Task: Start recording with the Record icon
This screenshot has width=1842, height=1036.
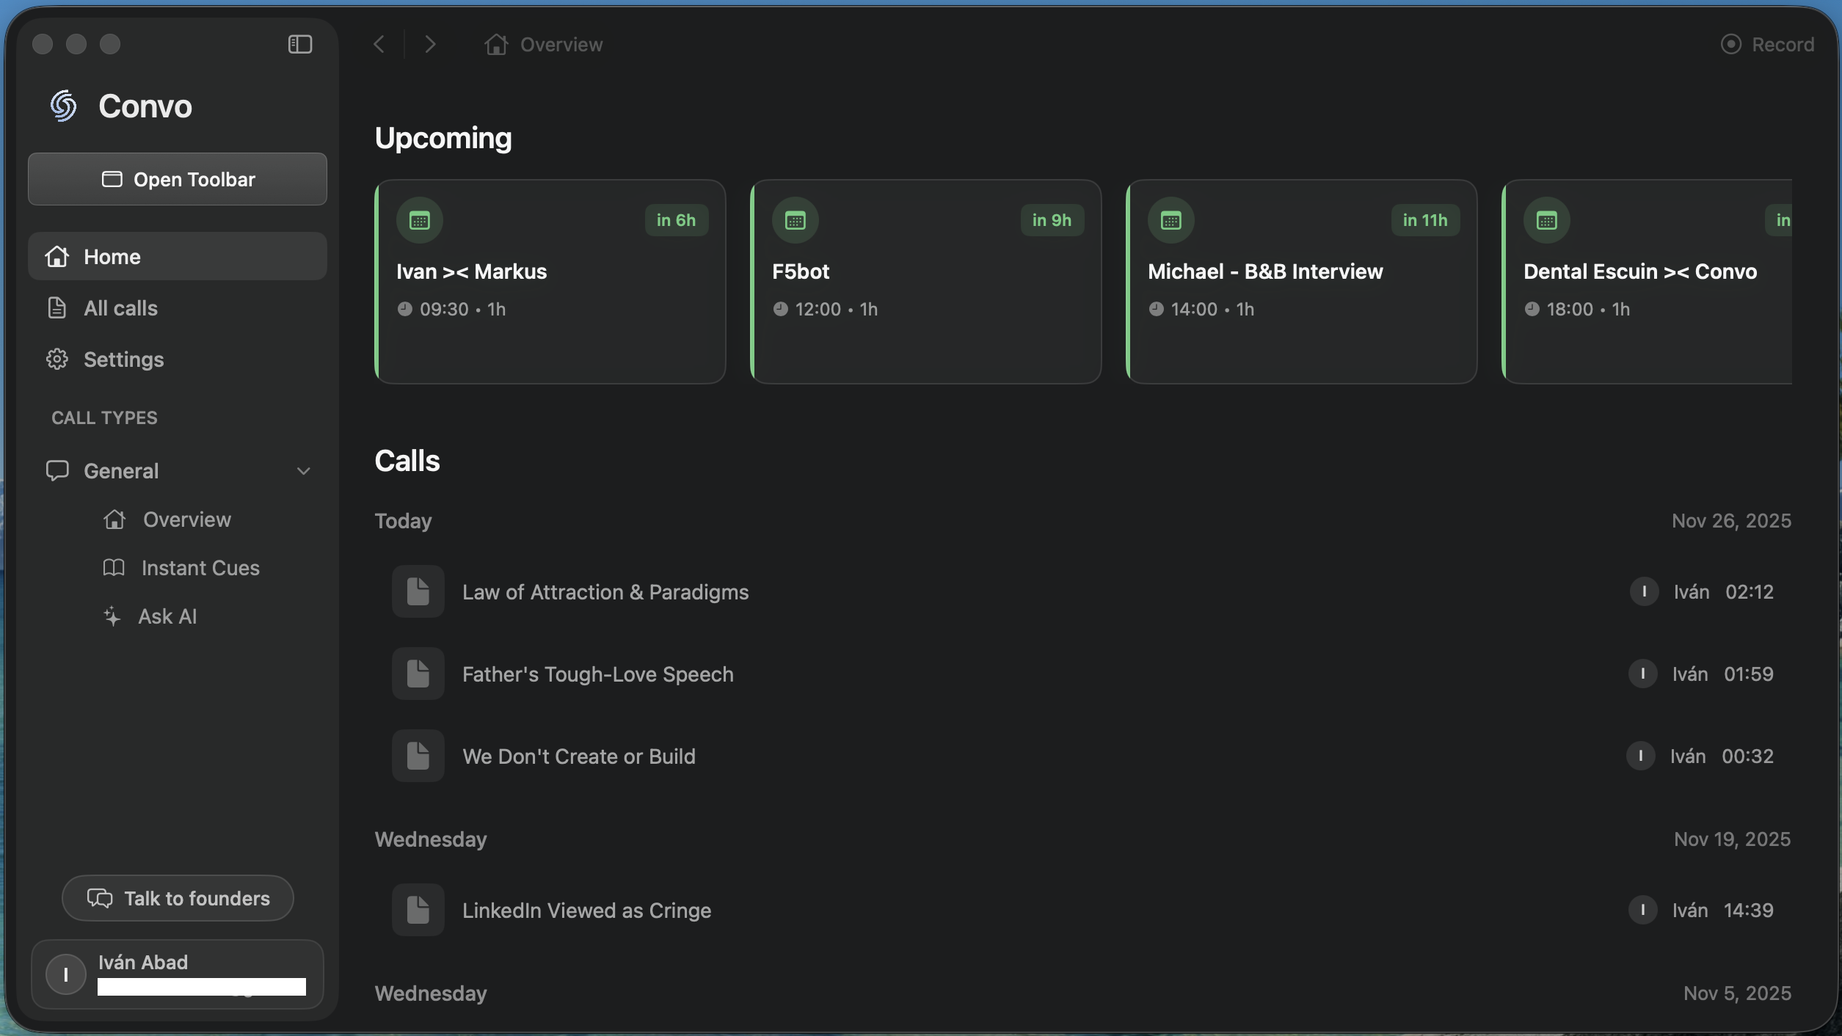Action: pos(1732,44)
